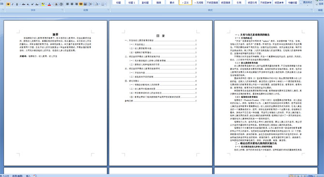Align text left in paragraph group
Image resolution: width=324 pixels, height=177 pixels.
point(68,4)
